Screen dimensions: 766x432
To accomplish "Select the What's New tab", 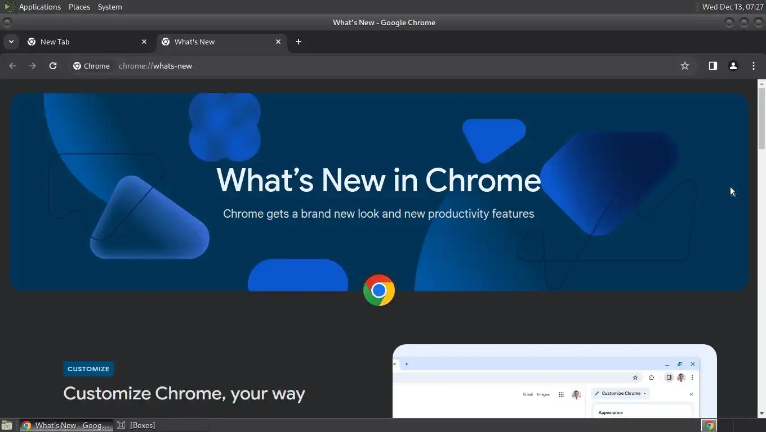I will pos(221,42).
